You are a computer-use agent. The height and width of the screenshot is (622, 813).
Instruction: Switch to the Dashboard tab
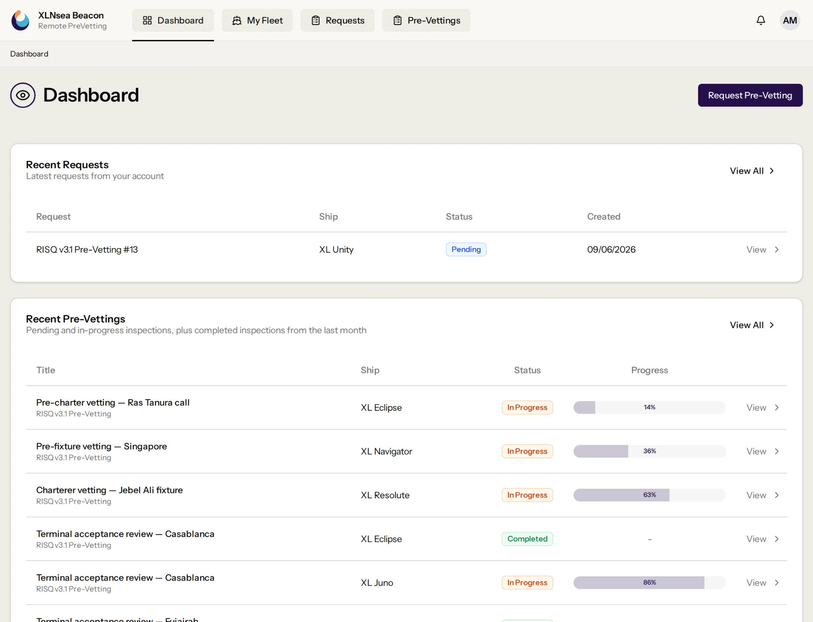coord(173,20)
